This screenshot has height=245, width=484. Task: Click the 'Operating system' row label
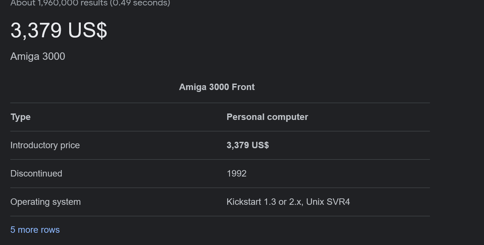pos(46,202)
